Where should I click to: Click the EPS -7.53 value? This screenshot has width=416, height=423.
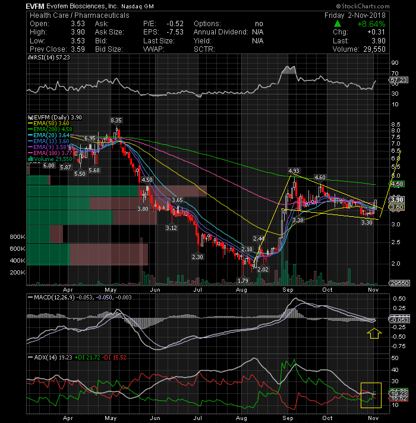tap(175, 32)
